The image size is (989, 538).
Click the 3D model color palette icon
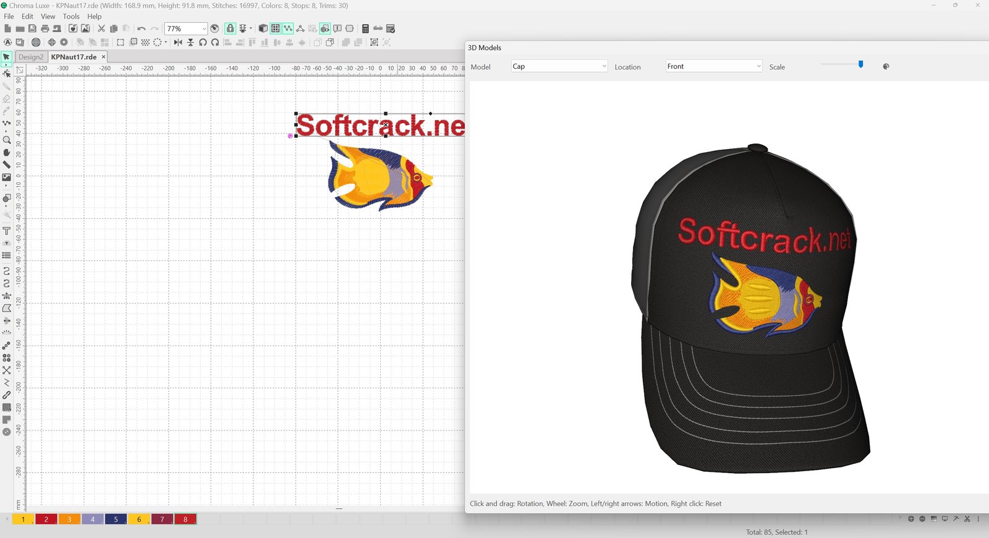click(x=886, y=66)
